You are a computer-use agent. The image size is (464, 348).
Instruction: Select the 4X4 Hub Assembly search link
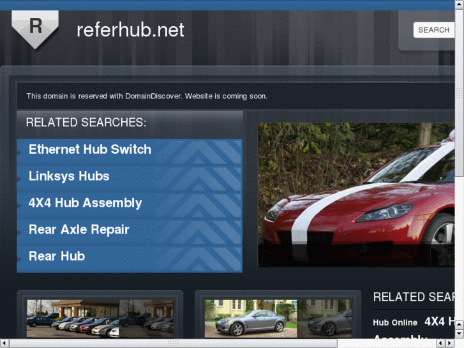(86, 203)
